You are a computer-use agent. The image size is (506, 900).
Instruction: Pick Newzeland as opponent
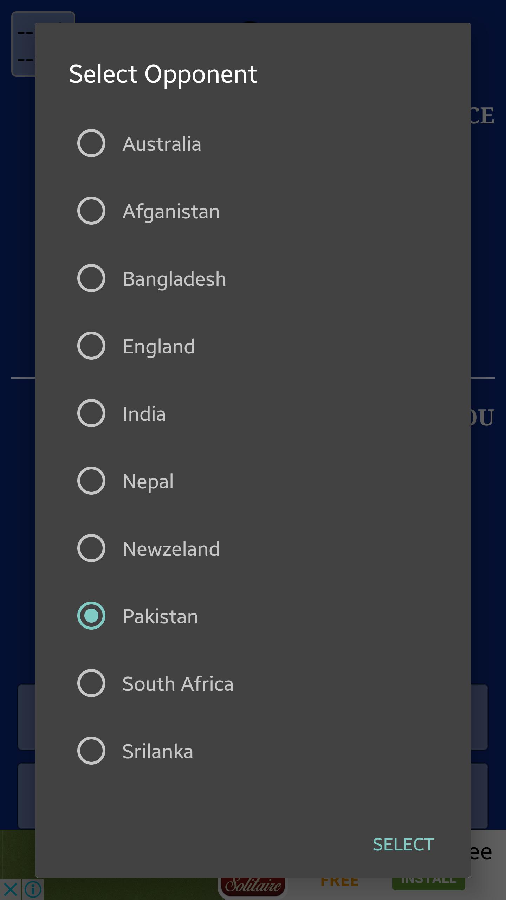91,548
